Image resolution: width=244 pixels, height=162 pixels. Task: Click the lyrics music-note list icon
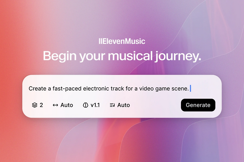point(112,105)
